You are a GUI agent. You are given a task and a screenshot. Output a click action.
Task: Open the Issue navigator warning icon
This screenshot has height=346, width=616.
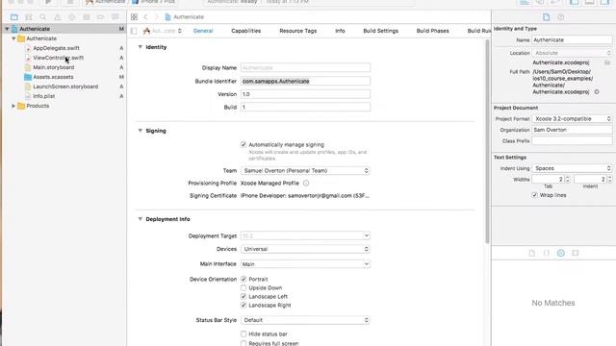58,17
